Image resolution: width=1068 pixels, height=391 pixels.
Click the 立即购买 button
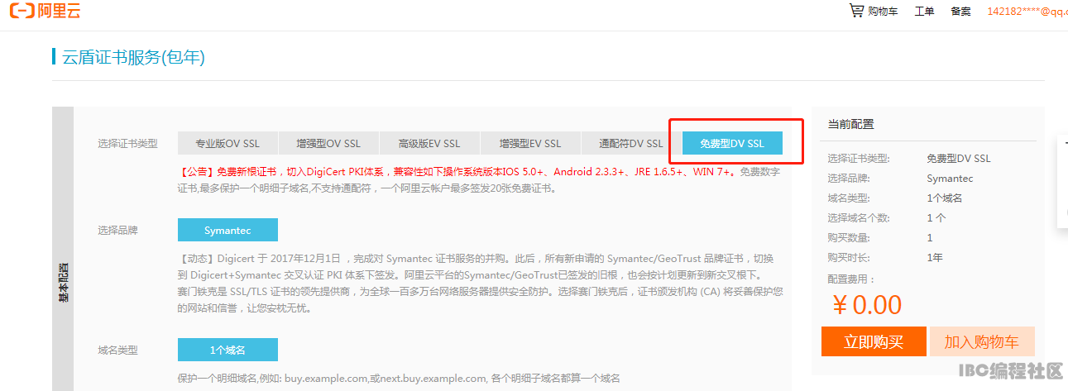pos(873,341)
